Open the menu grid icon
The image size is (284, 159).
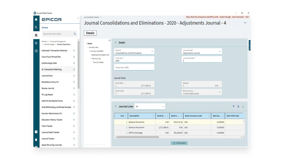pos(36,35)
